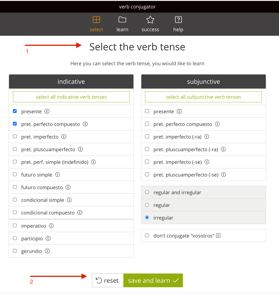Click the select grid icon tab
Image resolution: width=279 pixels, height=294 pixels.
(96, 24)
